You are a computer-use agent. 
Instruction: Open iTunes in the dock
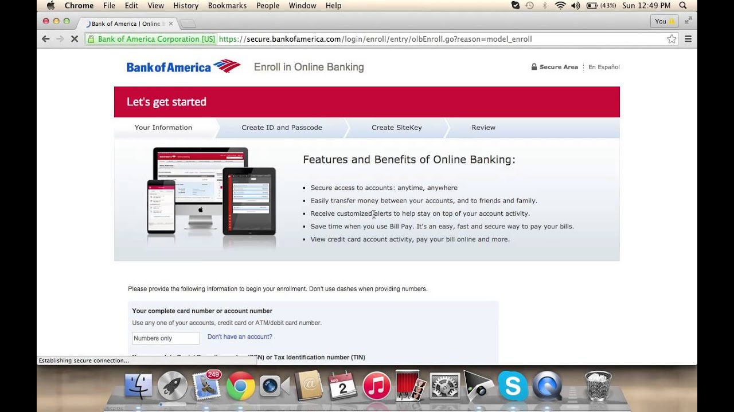coord(377,386)
